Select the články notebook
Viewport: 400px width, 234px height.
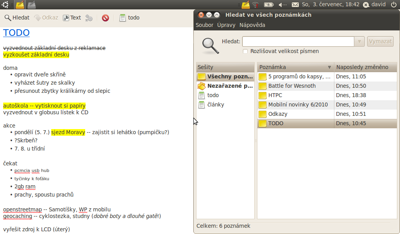(x=225, y=105)
